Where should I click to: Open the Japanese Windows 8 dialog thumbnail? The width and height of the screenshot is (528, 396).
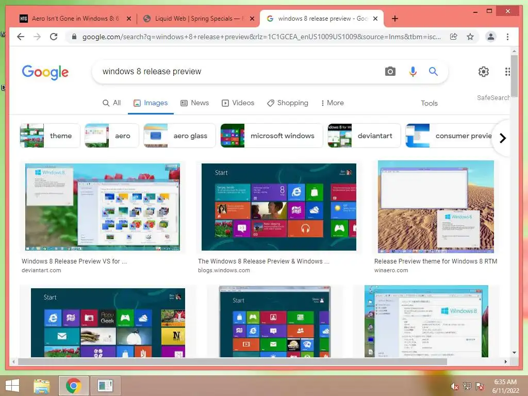426,321
